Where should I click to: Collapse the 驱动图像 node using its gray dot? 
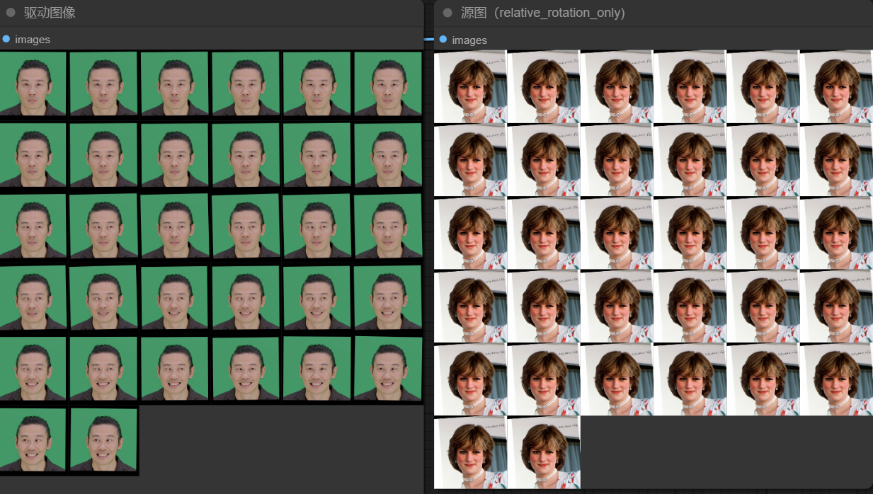11,13
